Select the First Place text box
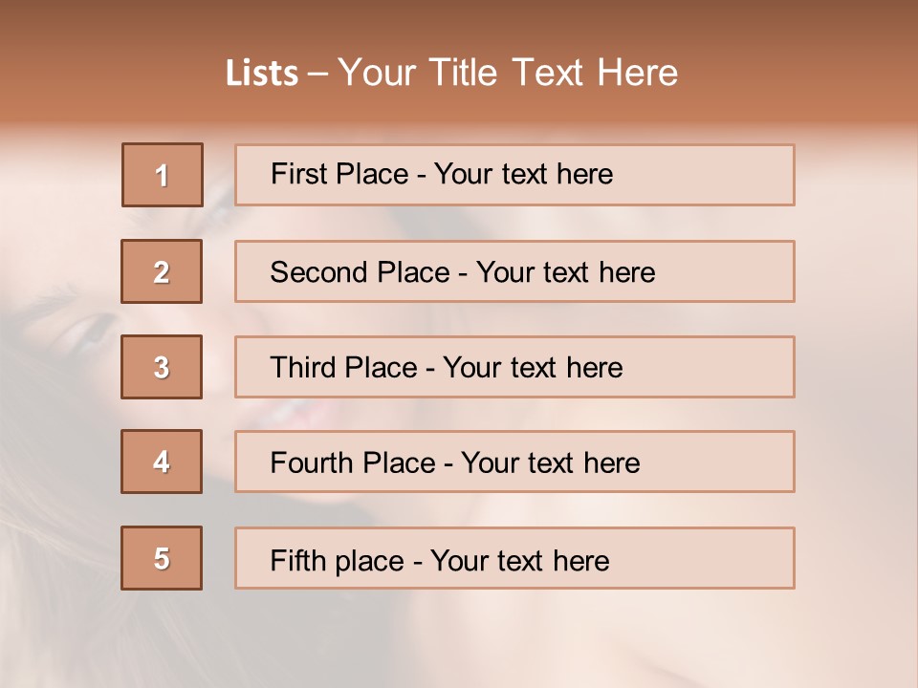918x688 pixels. (x=514, y=175)
